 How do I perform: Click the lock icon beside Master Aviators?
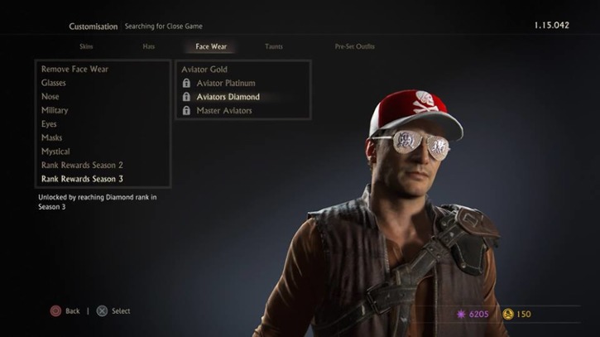[x=186, y=110]
